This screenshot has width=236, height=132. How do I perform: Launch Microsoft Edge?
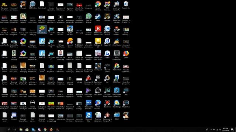88,117
